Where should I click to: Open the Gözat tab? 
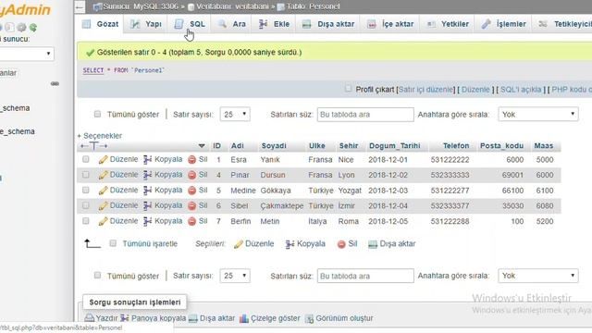click(101, 24)
